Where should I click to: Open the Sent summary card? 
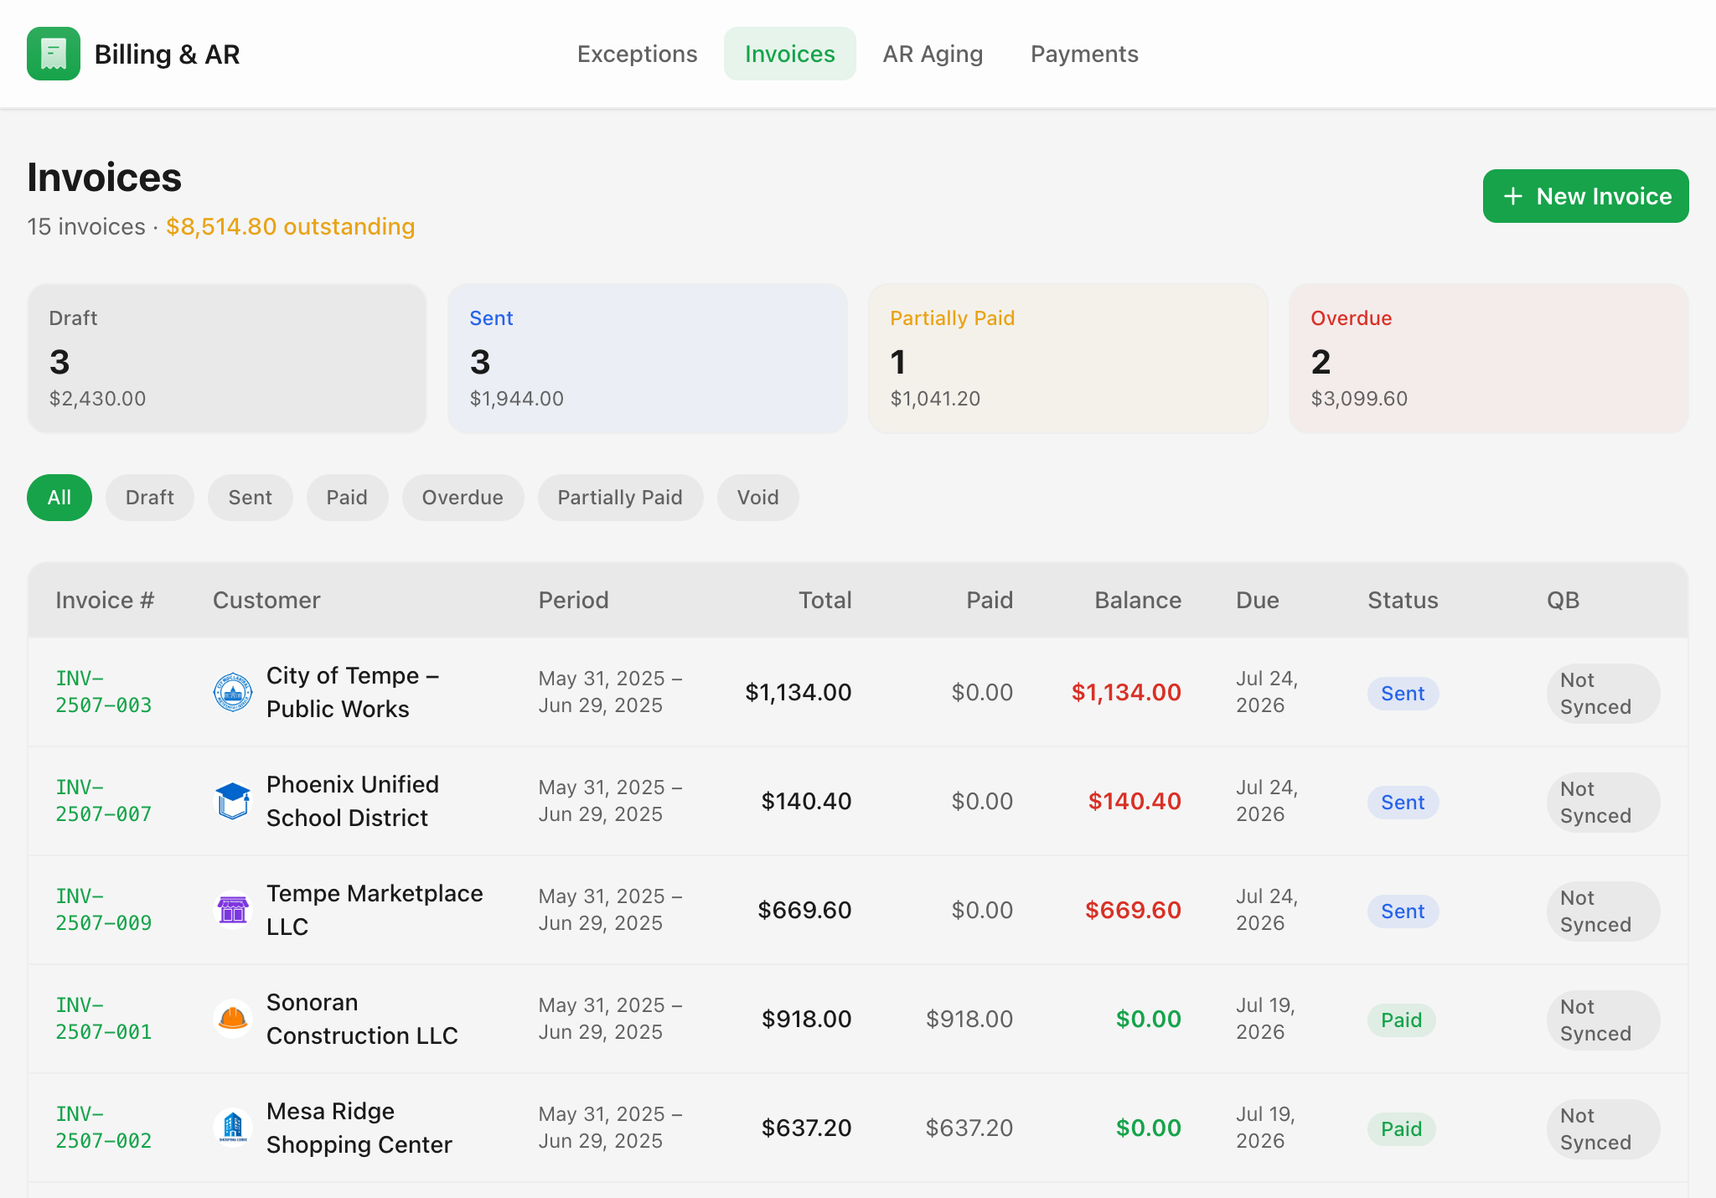(648, 359)
